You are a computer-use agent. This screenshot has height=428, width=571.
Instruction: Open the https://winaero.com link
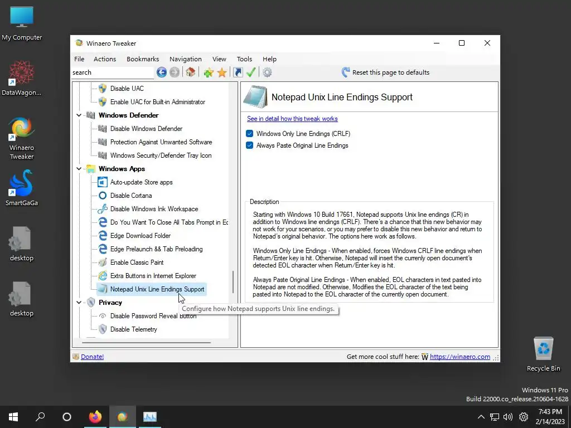pyautogui.click(x=460, y=357)
